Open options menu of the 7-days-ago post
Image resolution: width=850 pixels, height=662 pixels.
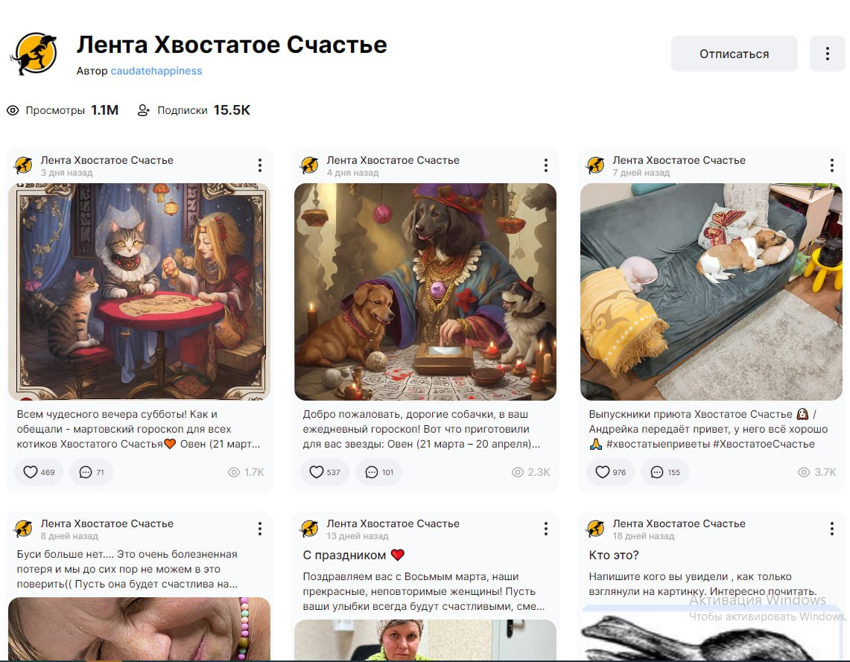pos(831,165)
